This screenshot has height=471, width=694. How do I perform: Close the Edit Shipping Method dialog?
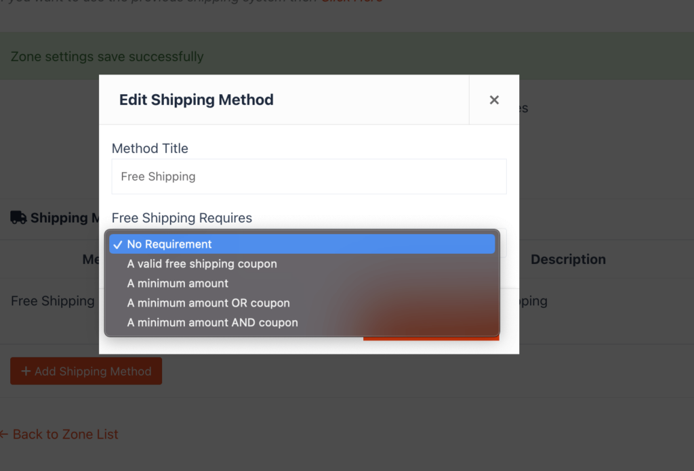494,100
